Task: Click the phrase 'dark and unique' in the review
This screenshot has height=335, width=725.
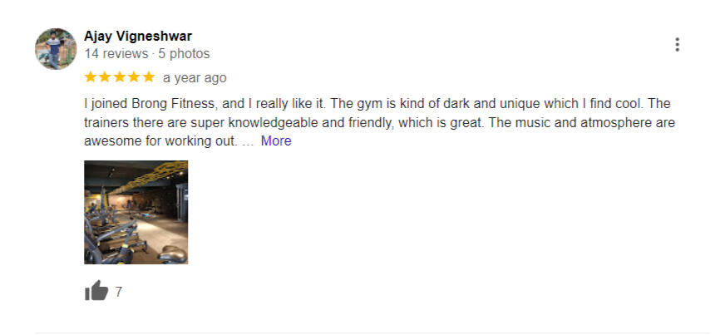Action: [x=478, y=105]
